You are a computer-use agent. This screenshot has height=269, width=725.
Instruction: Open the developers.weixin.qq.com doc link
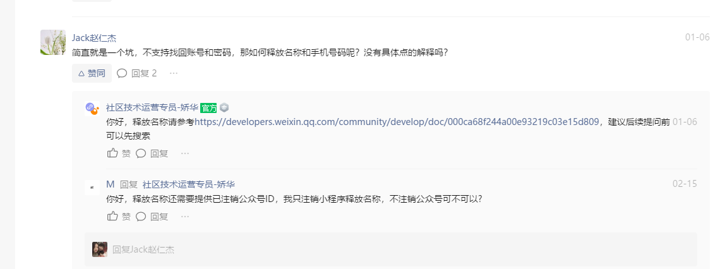pyautogui.click(x=397, y=122)
